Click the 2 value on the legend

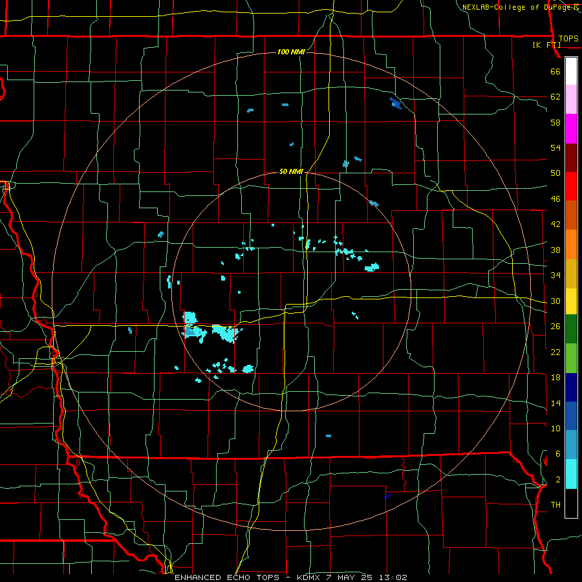[558, 480]
